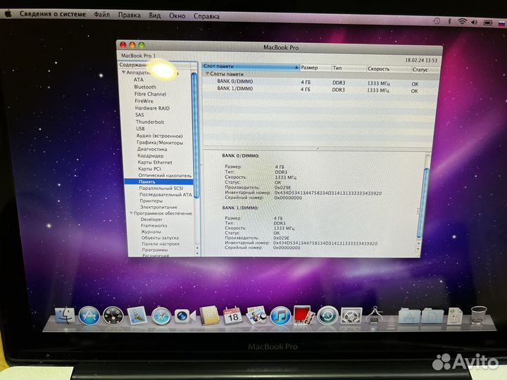This screenshot has width=507, height=380.
Task: Select USB in the sidebar
Action: pyautogui.click(x=140, y=129)
